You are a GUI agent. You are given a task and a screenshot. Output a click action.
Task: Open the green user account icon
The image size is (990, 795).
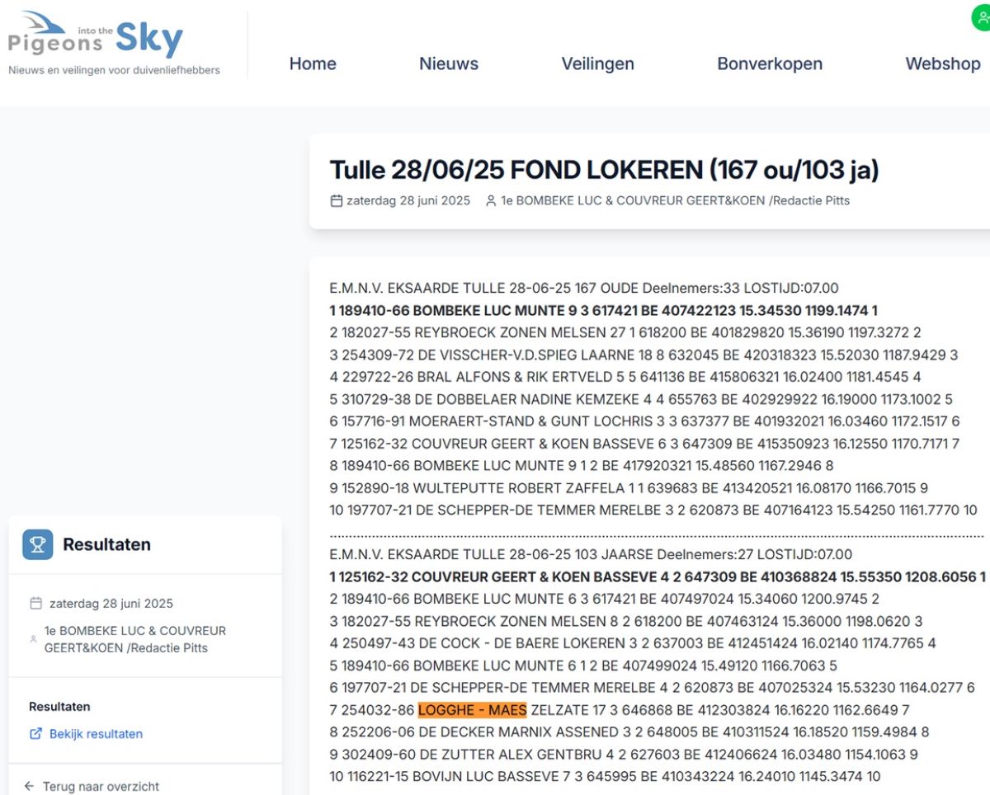point(982,17)
